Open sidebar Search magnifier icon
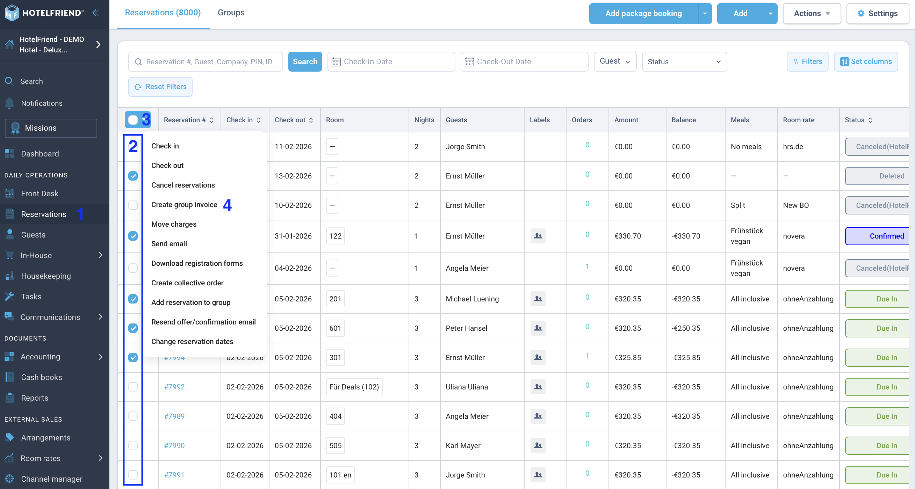 (9, 81)
